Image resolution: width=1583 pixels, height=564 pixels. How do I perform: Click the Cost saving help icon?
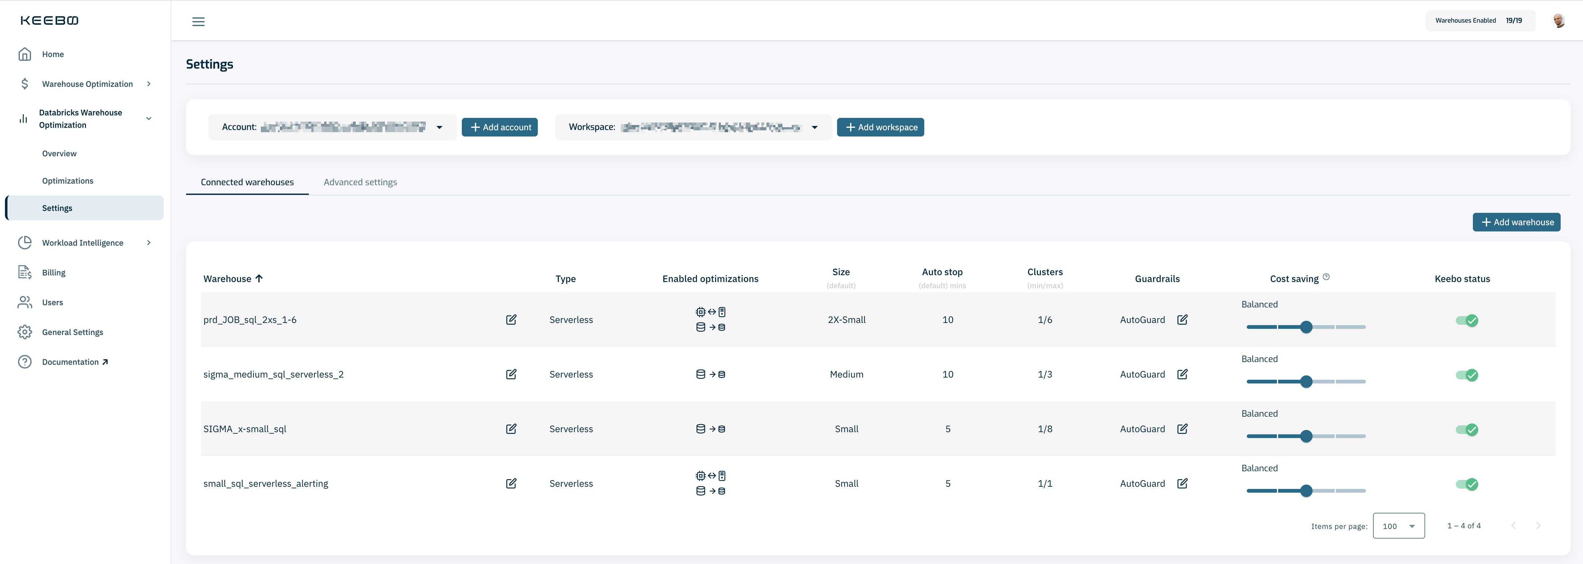click(x=1326, y=277)
